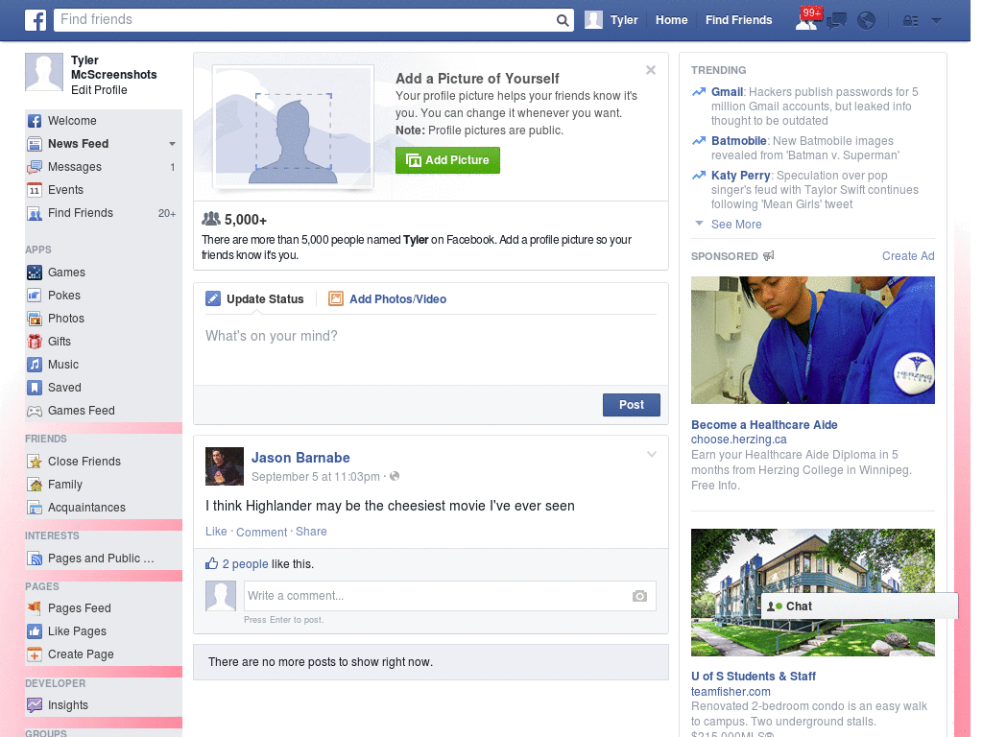Click the Games app icon
The height and width of the screenshot is (737, 983).
(35, 273)
